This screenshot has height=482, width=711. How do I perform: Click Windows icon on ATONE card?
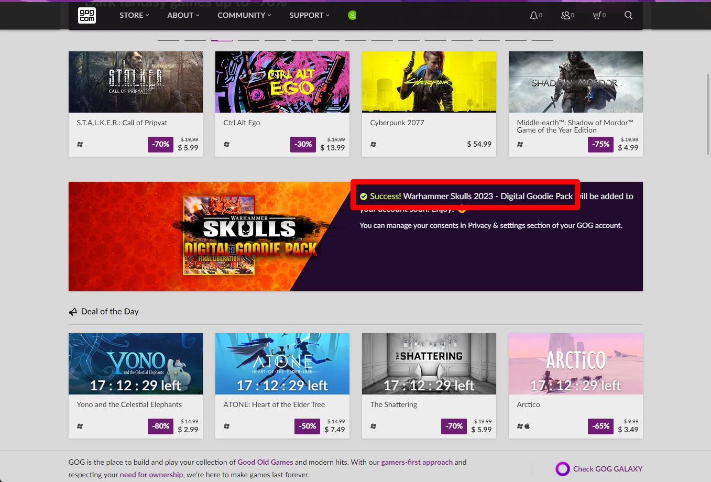(227, 426)
